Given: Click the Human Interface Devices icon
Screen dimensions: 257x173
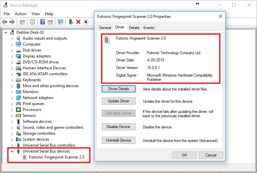Looking at the screenshot, I should (x=18, y=68).
